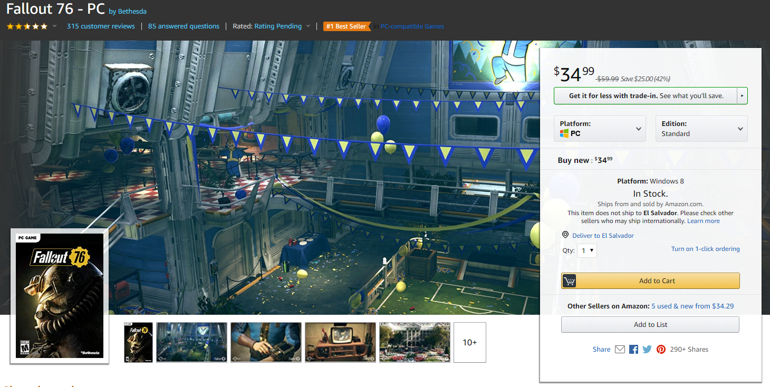Click the large Fallout 76 box art
The width and height of the screenshot is (770, 387).
tap(60, 296)
